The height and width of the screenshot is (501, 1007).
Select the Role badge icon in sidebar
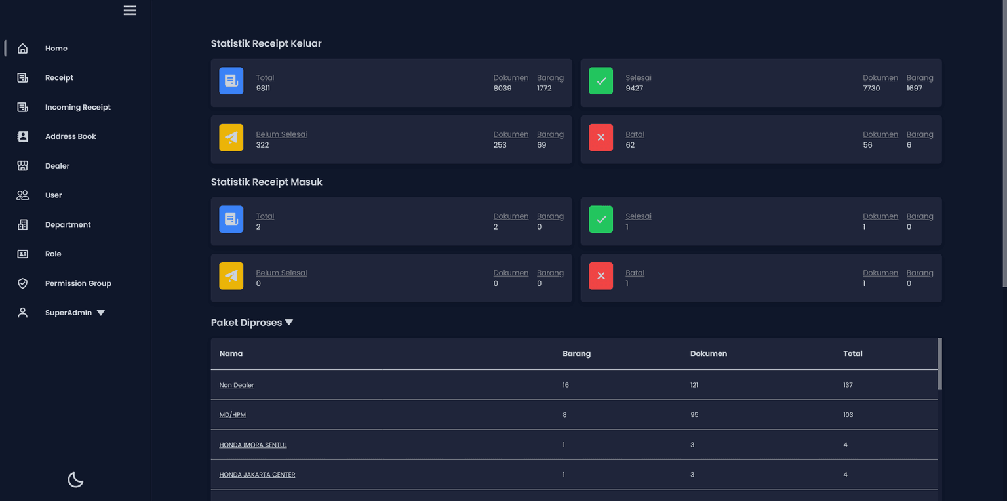pyautogui.click(x=22, y=254)
